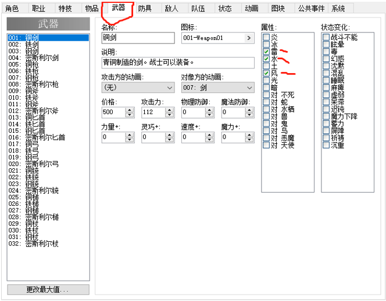
Task: Open the 敌人 tab
Action: [x=171, y=8]
